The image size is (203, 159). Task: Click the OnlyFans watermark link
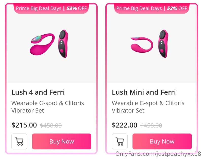158,154
